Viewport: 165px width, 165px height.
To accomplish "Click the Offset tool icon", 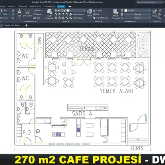I will click(13, 18).
